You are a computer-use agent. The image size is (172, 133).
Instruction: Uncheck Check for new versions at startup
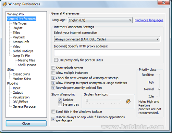pos(53,78)
